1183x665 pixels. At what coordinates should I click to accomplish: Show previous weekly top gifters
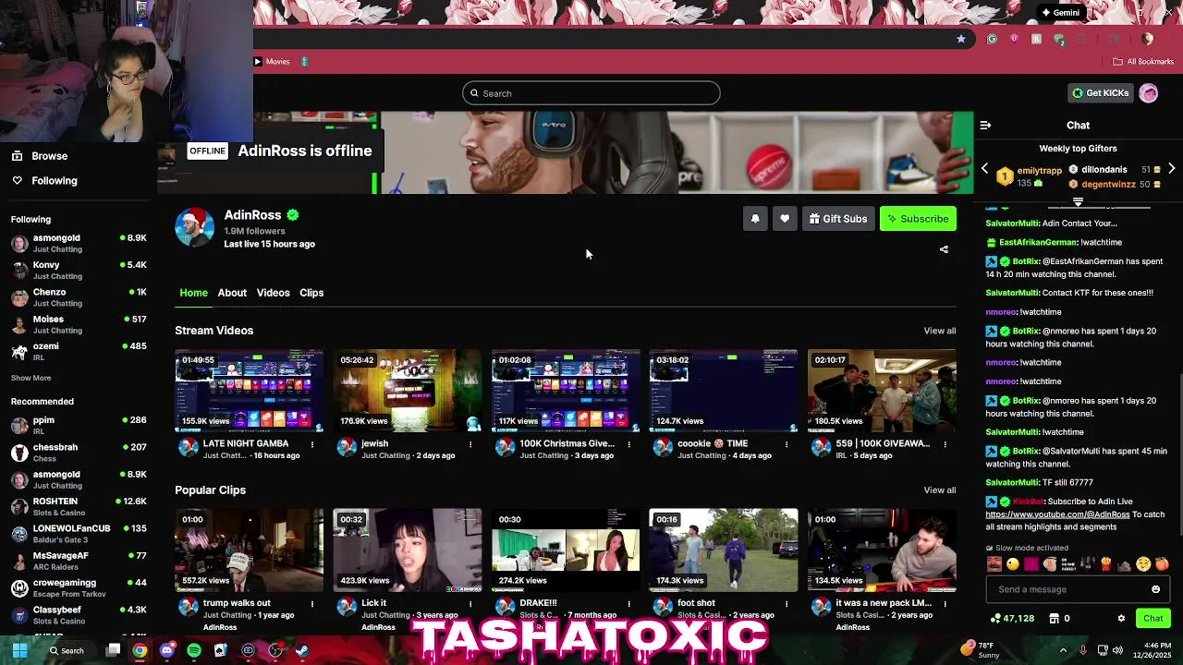[x=984, y=169]
